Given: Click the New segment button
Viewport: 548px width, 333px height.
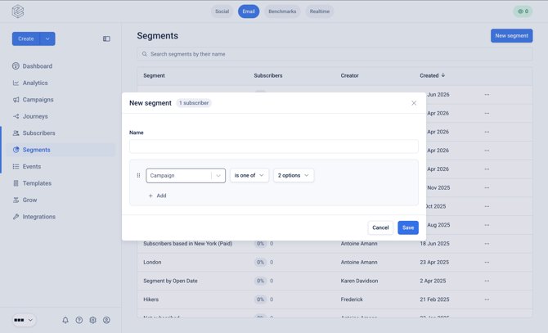Looking at the screenshot, I should coord(511,36).
